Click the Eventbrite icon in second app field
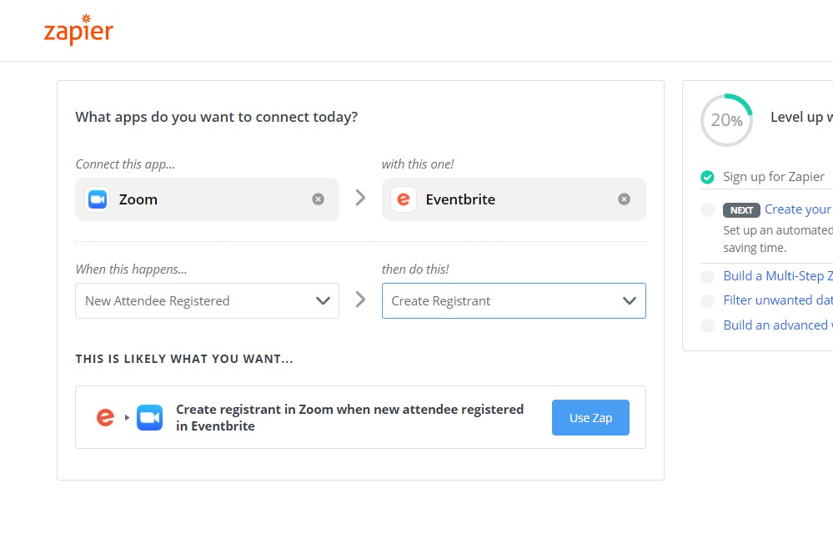Viewport: 833px width, 544px height. click(x=404, y=199)
